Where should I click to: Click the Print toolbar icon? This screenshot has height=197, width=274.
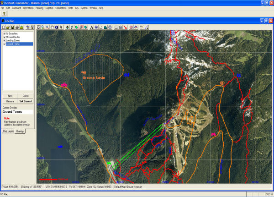17,27
